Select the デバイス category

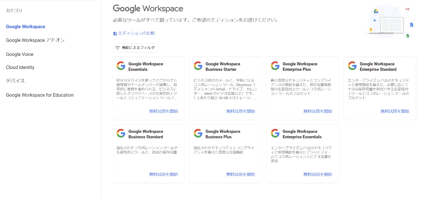15,81
